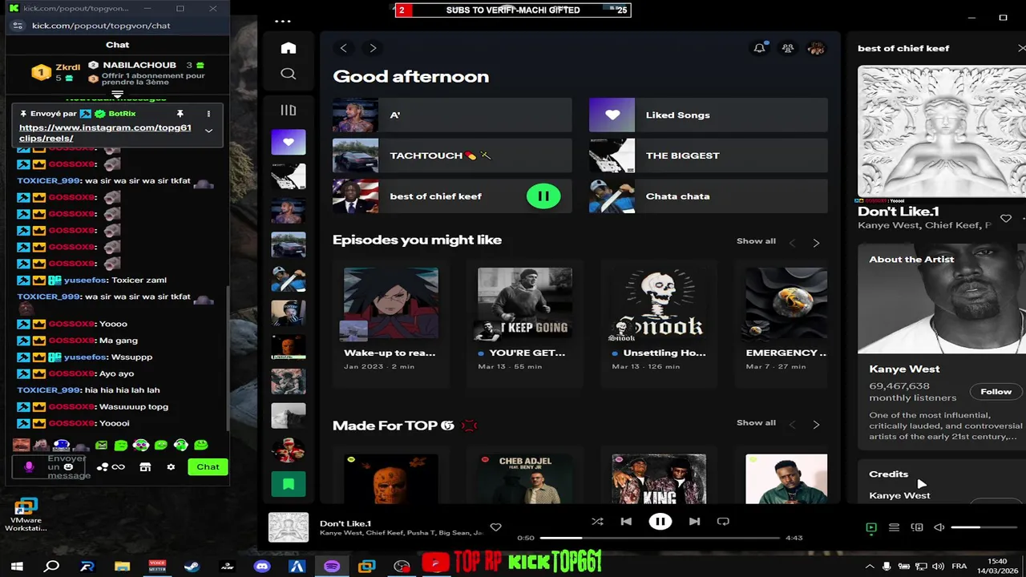Open Voicemeeter from taskbar

[157, 567]
